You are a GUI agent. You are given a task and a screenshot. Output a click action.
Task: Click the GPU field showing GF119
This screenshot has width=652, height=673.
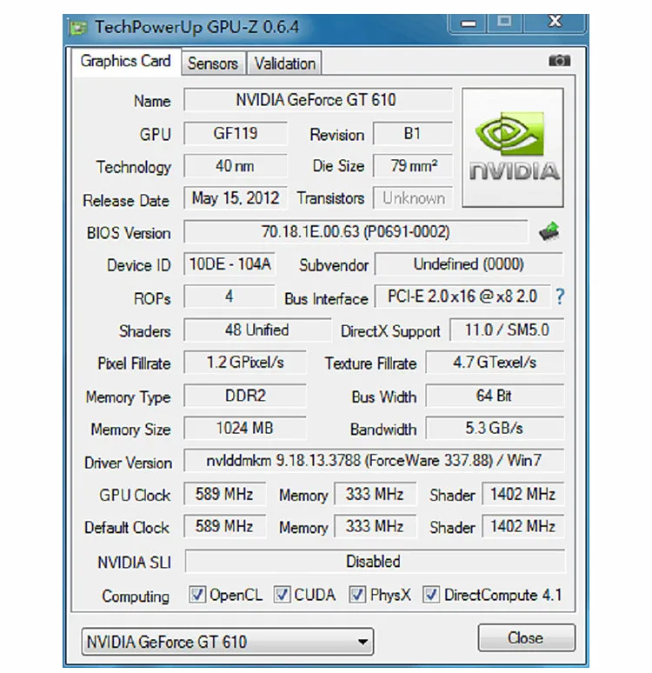tap(236, 134)
